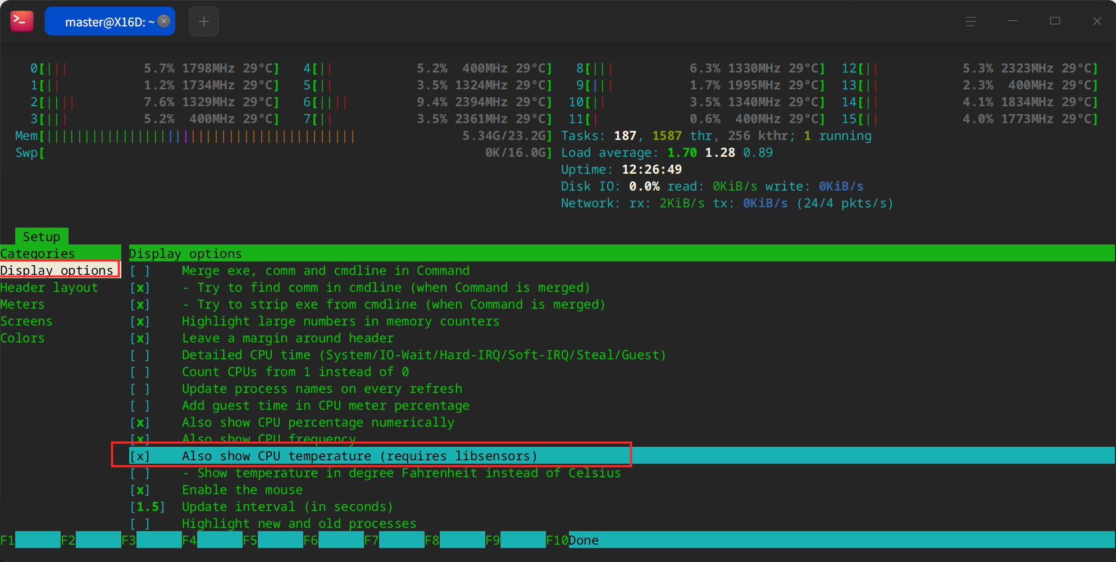Open Screens category

(26, 321)
